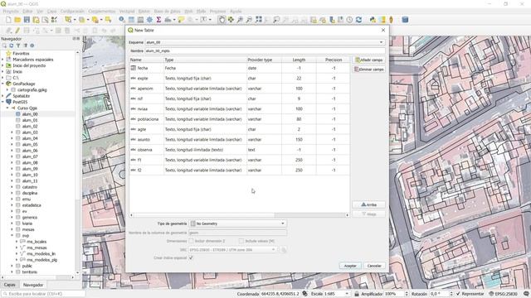Screen dimensions: 531x298
Task: Click the Rotación spin arrows
Action: [x=451, y=294]
